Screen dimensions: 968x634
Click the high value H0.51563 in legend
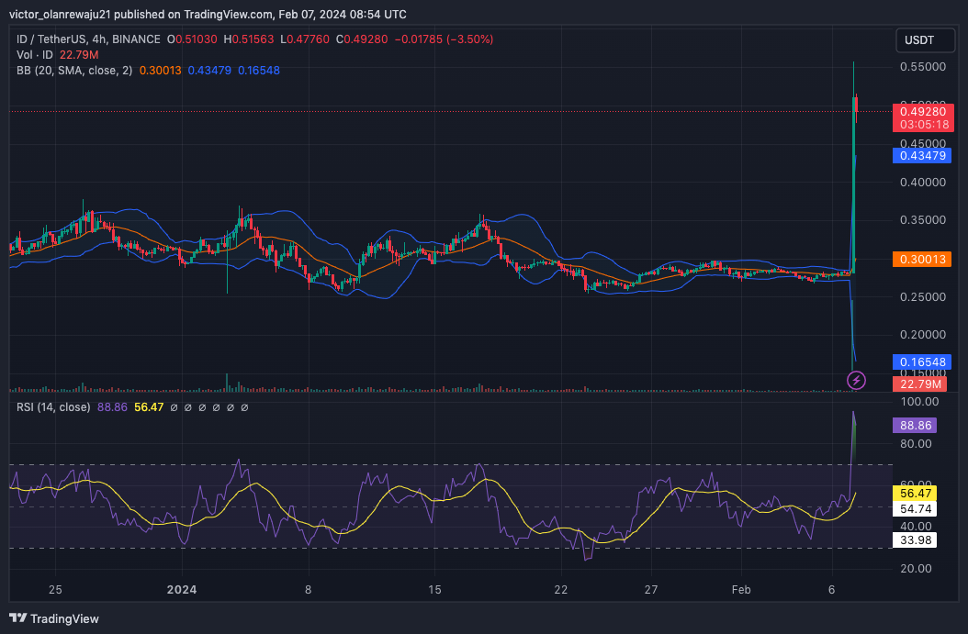(x=249, y=39)
